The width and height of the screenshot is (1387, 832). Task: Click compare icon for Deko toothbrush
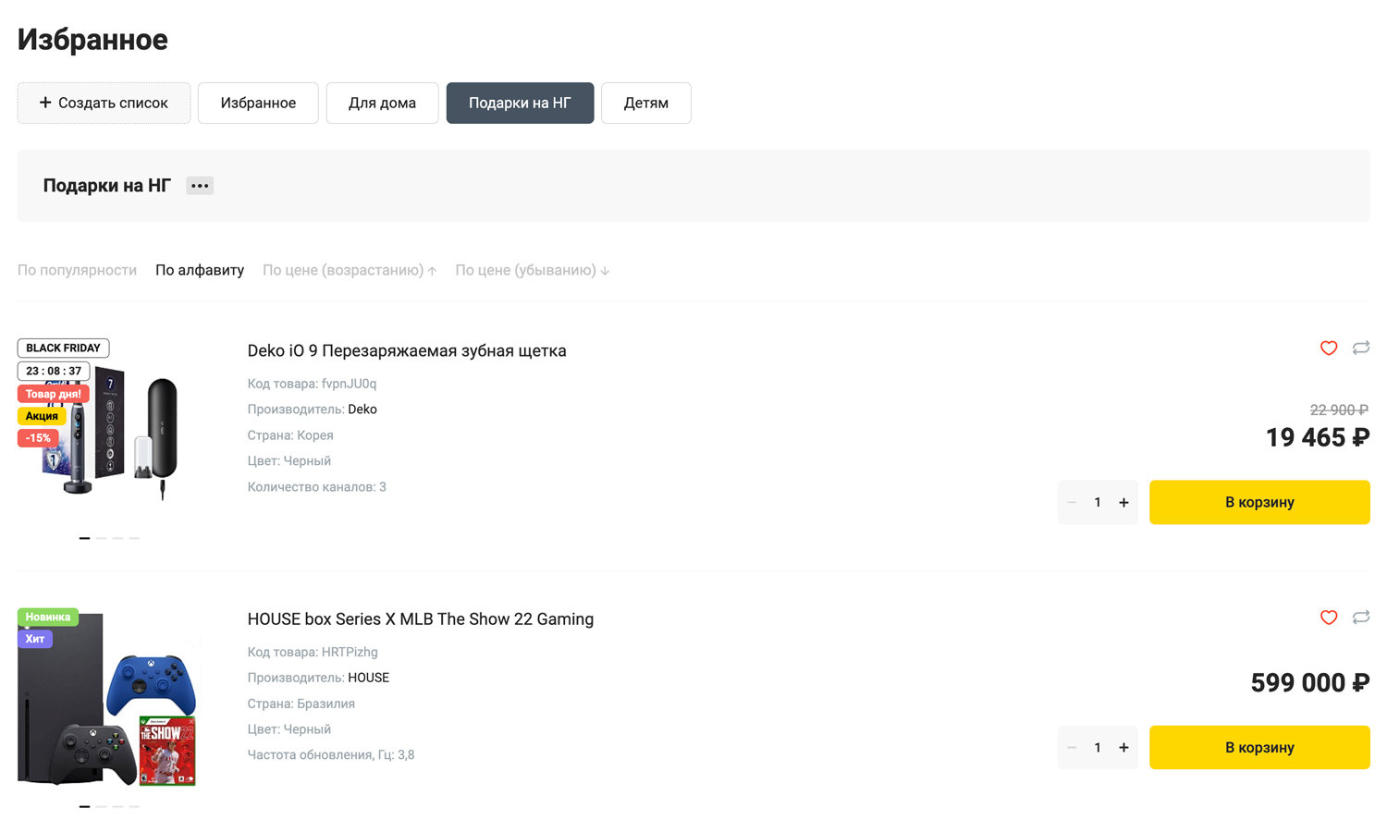[x=1360, y=349]
